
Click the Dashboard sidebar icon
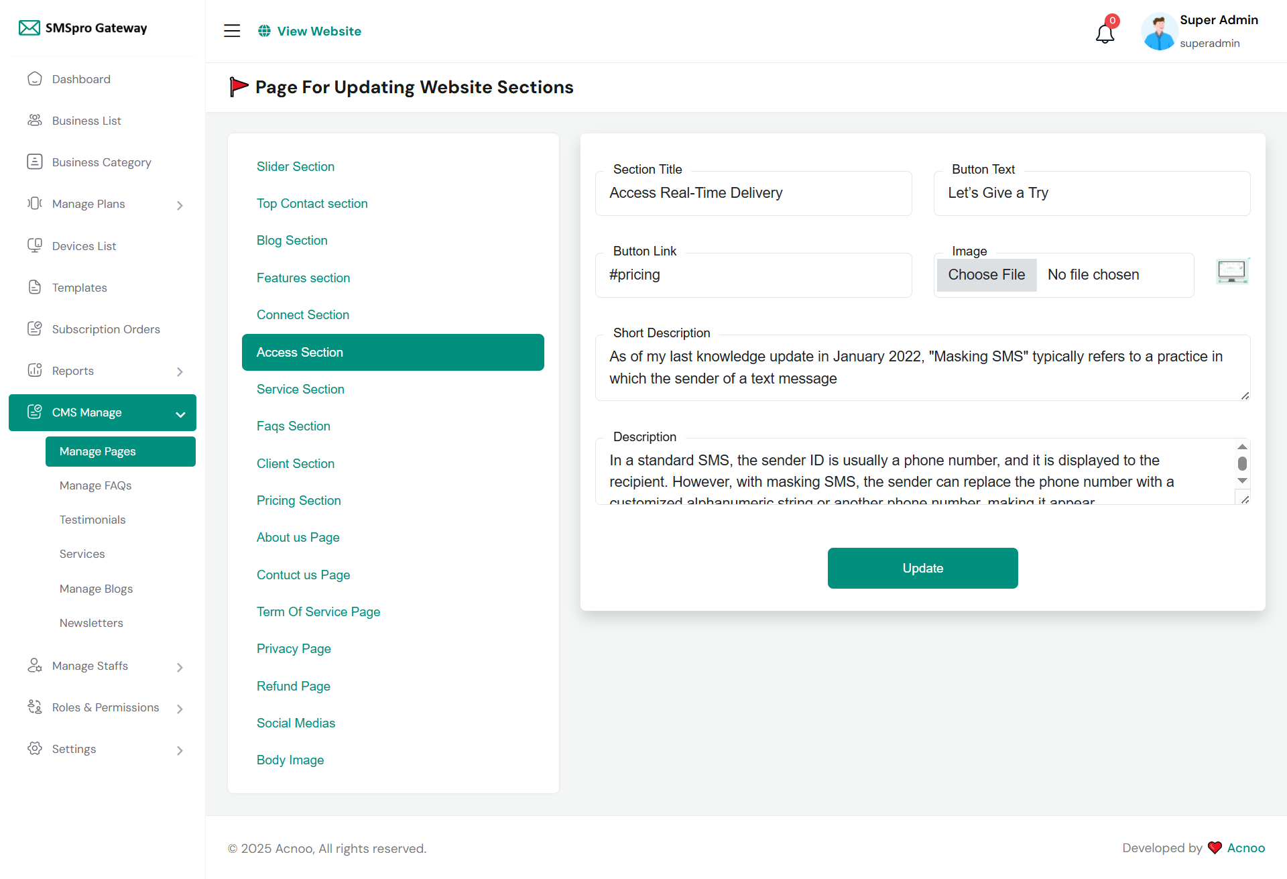tap(35, 79)
